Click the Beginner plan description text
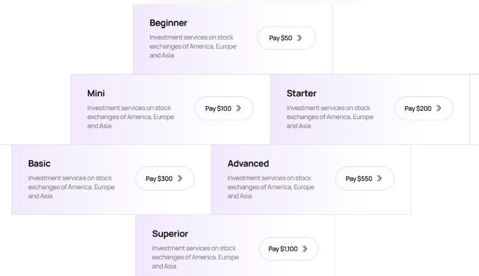The width and height of the screenshot is (479, 276). [x=193, y=46]
